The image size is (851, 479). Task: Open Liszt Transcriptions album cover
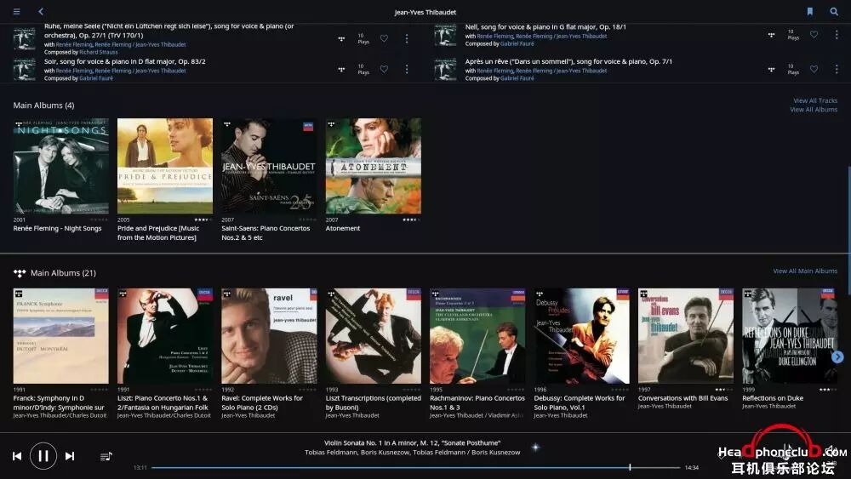pyautogui.click(x=374, y=336)
